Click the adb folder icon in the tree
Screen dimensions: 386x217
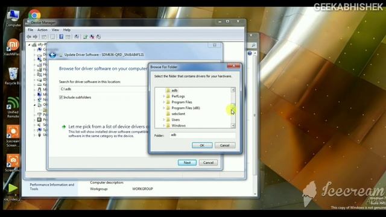[x=168, y=90]
